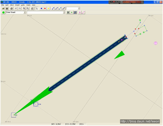Zoom in with the magnifier plus icon

point(24,8)
